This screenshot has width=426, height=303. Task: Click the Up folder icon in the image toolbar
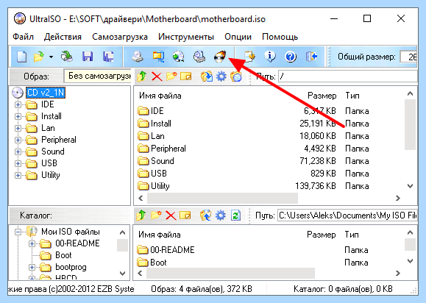tap(142, 76)
